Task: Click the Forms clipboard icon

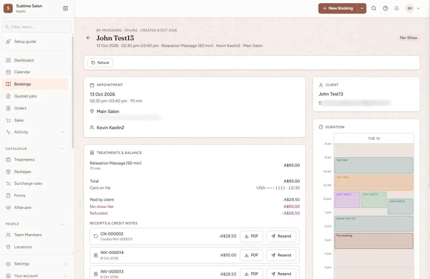Action: [8, 196]
